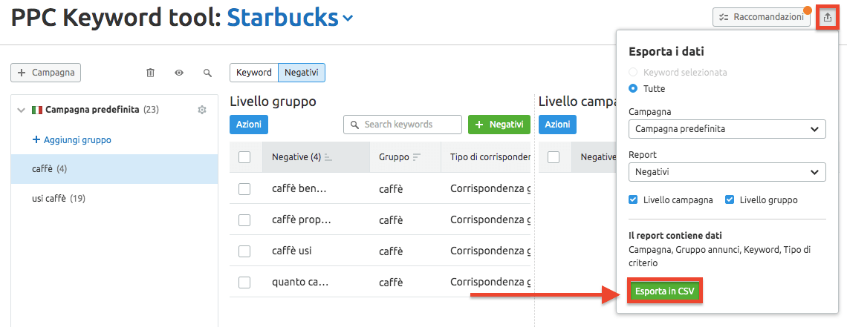Open the Campagna dropdown in export panel
Screen dimensions: 847x327
tap(727, 129)
